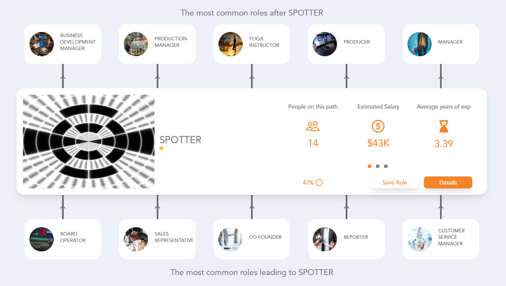
Task: Click the 43% match circle indicator
Action: tap(319, 182)
